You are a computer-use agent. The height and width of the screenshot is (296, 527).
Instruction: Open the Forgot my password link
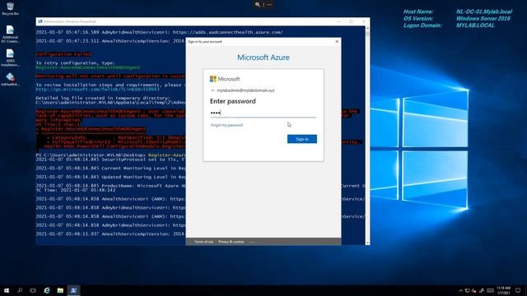(x=226, y=125)
